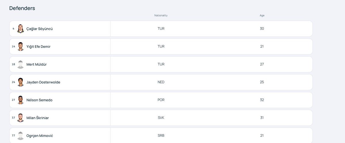This screenshot has height=143, width=345.
Task: Open Yiğit Efe Demir's profile link
Action: (x=38, y=46)
